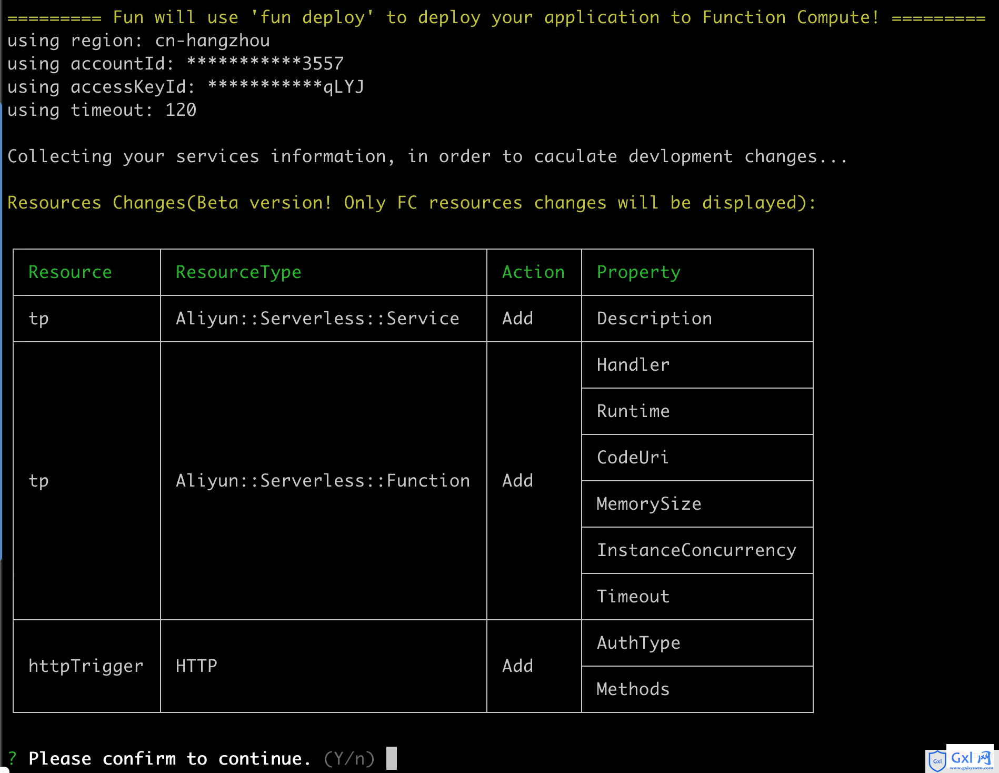Click the 'using accessKeyId' line
Screen dimensions: 999x773
pyautogui.click(x=186, y=87)
